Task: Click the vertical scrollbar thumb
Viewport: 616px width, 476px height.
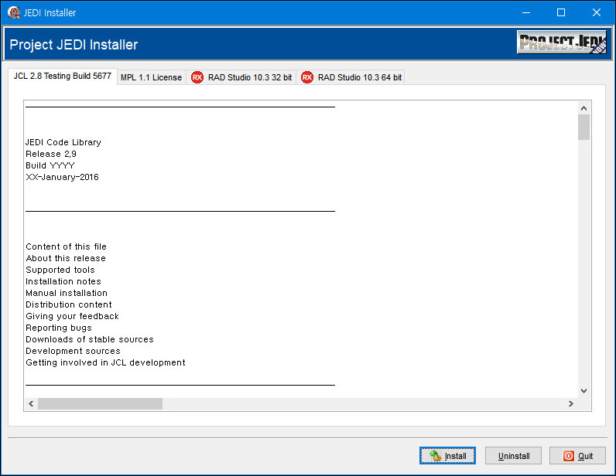Action: [x=583, y=127]
